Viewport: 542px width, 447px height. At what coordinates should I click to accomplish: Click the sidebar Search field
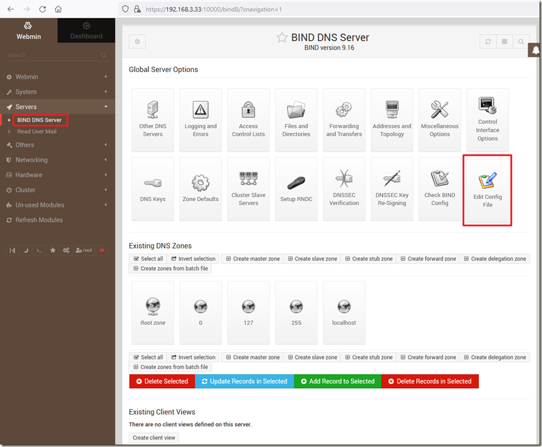pos(57,55)
